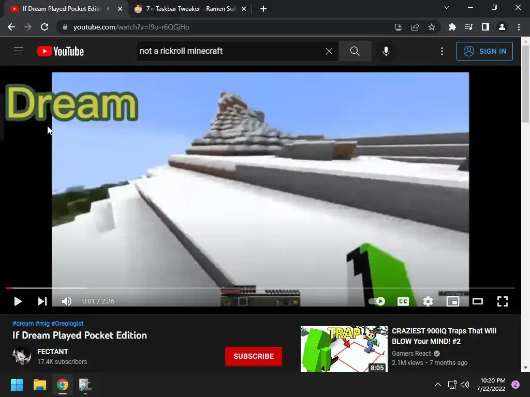Enable miniplayer mode
The width and height of the screenshot is (530, 397).
[453, 301]
